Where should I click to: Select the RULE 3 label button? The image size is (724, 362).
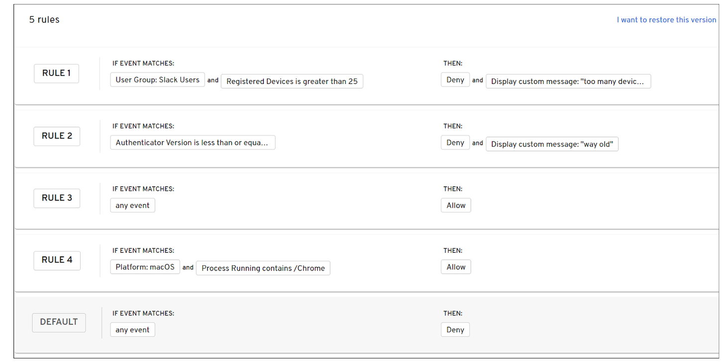click(57, 198)
